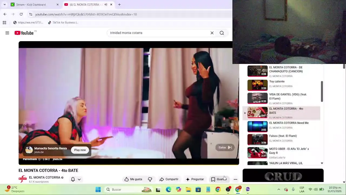This screenshot has height=195, width=346.
Task: Play Falsos (feat. El Flami) from playlist
Action: (x=281, y=139)
